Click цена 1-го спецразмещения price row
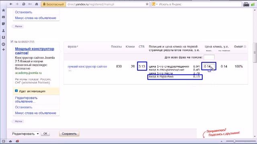Screen dimensions: 257x144 pos(174,66)
